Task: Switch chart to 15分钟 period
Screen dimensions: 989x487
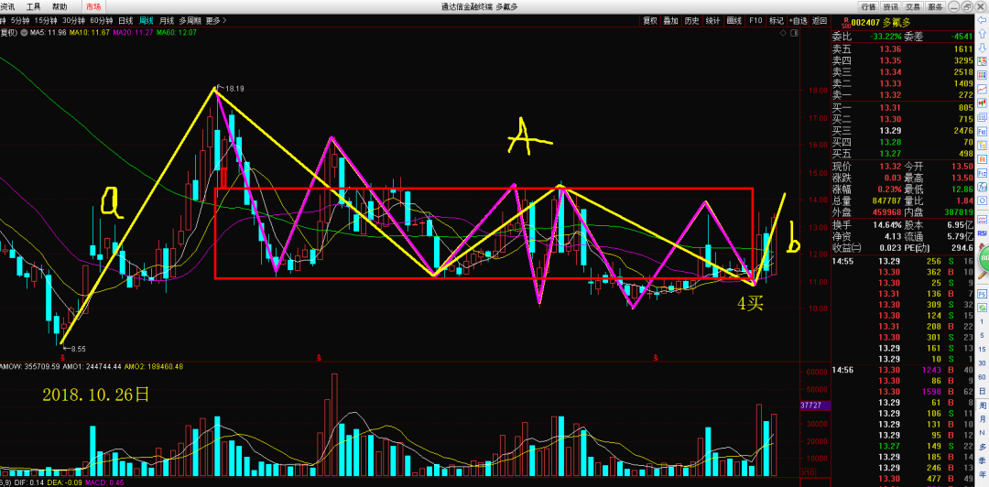Action: click(46, 20)
